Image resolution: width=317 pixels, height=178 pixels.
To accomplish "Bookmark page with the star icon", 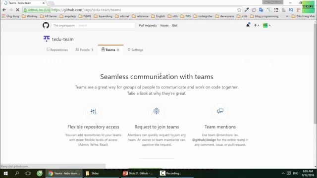I will click(239, 10).
